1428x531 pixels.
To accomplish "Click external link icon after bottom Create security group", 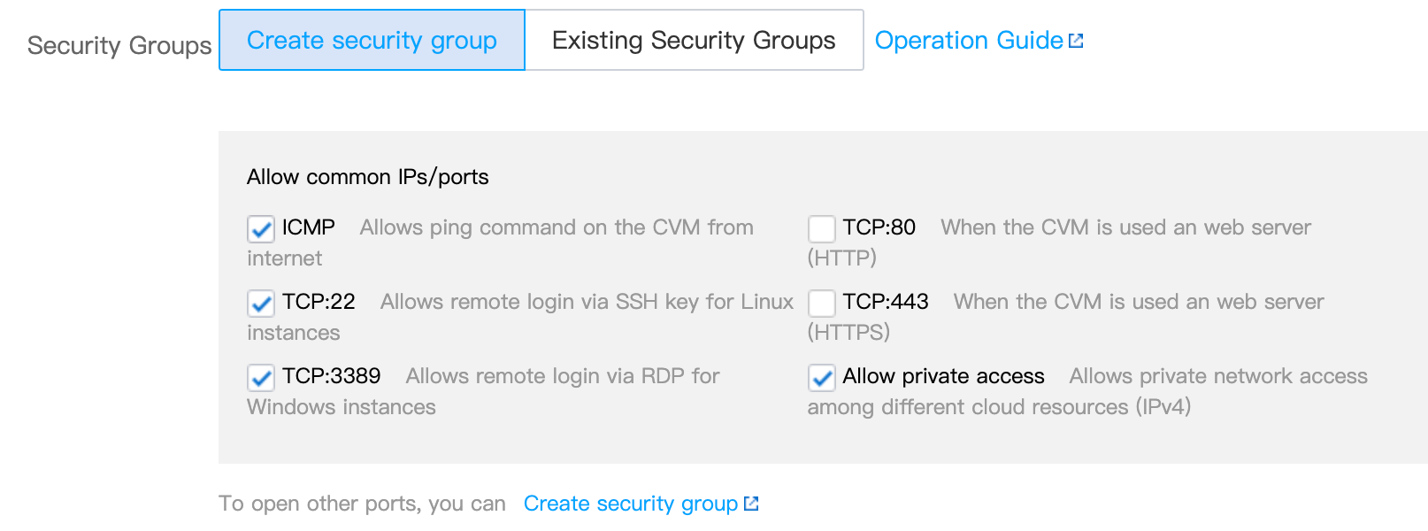I will [x=751, y=504].
